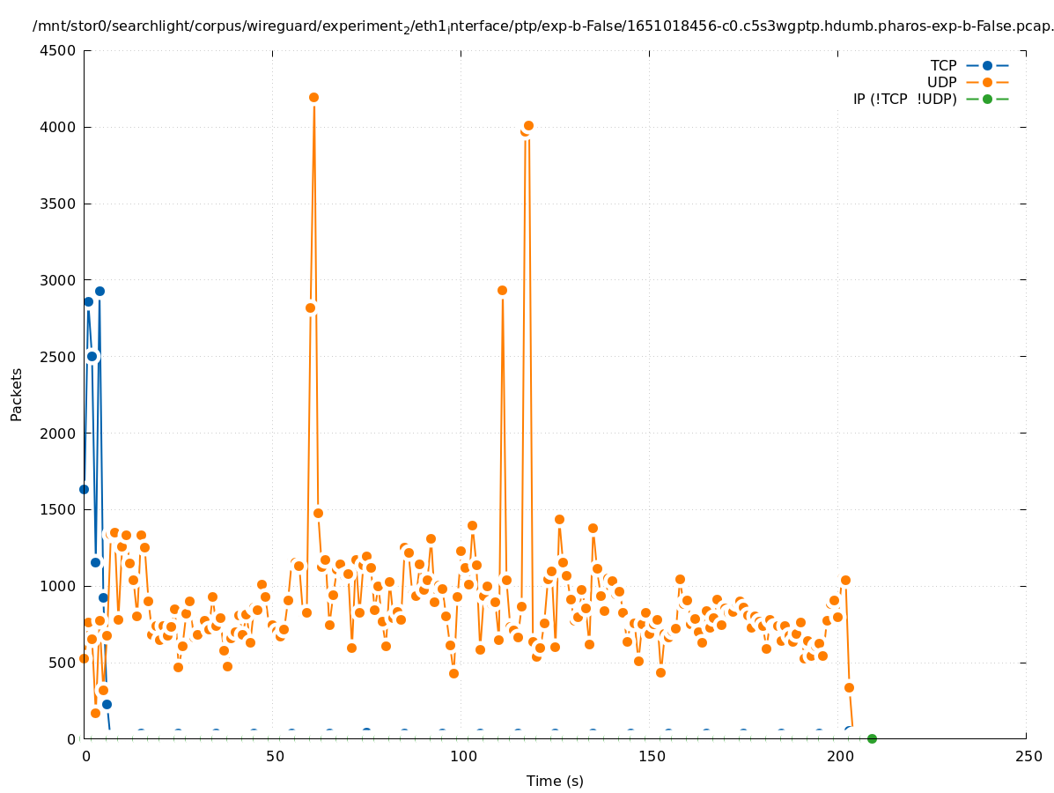Click the pcap file path title
The width and height of the screenshot is (1054, 793).
(542, 26)
